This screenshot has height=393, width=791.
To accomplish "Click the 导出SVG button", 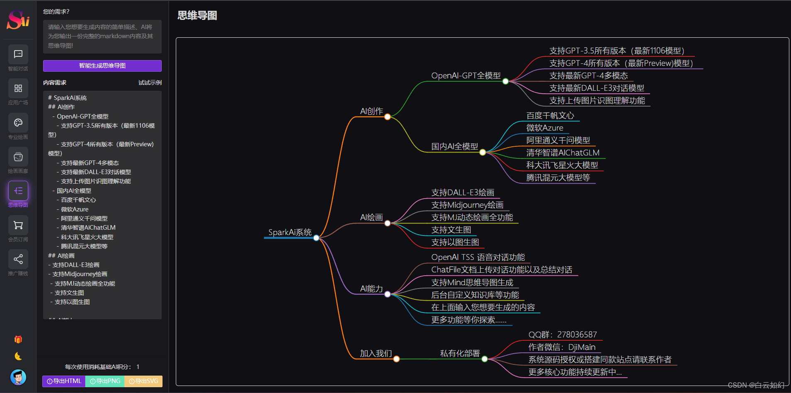I will coord(143,381).
